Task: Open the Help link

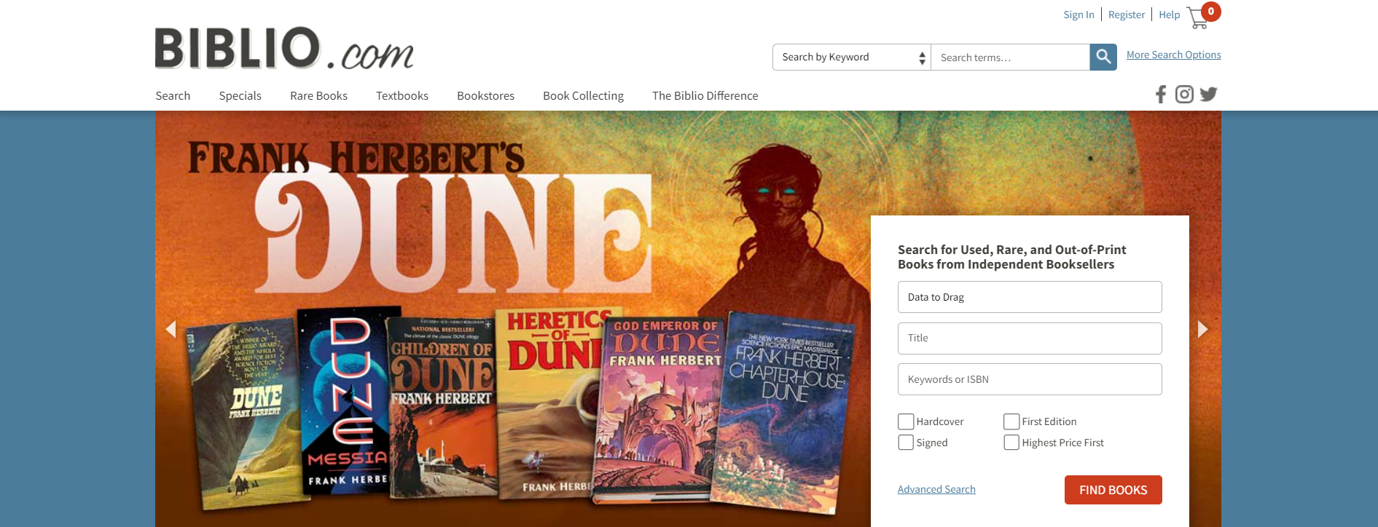Action: click(x=1170, y=15)
